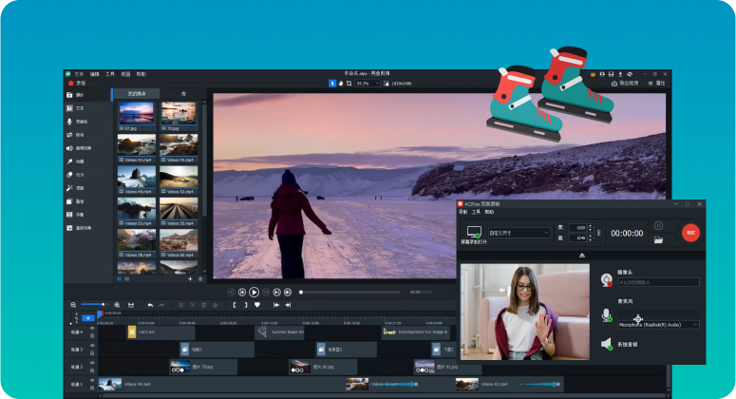
Task: Add a new track with the blue plus button
Action: click(x=88, y=318)
